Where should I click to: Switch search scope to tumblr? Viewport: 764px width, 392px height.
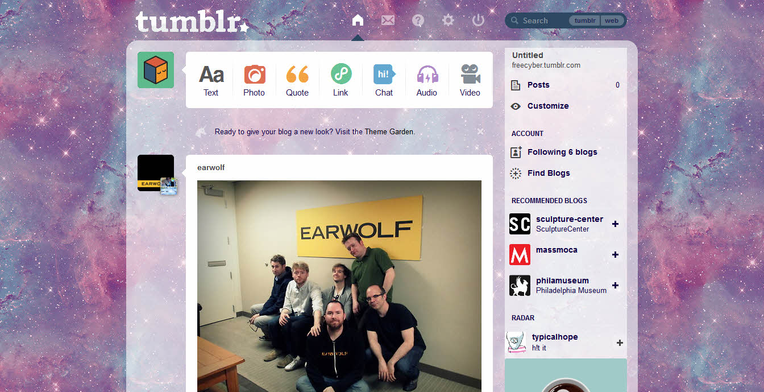click(x=585, y=20)
